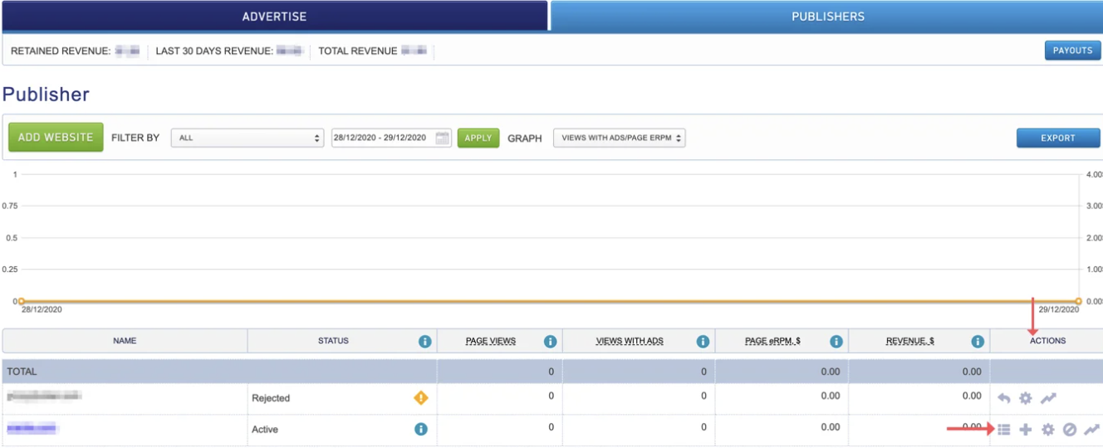Switch to the Advertise tab
Screen dimensions: 1103x448
click(274, 17)
